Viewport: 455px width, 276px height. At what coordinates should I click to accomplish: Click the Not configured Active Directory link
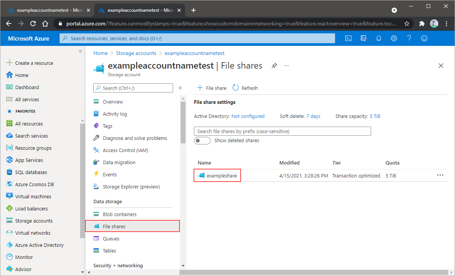[248, 116]
